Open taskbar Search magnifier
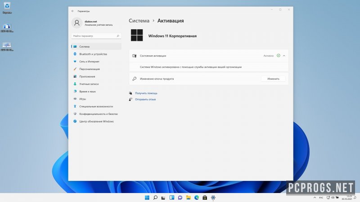Viewport: 360px width, 202px height. (155, 198)
